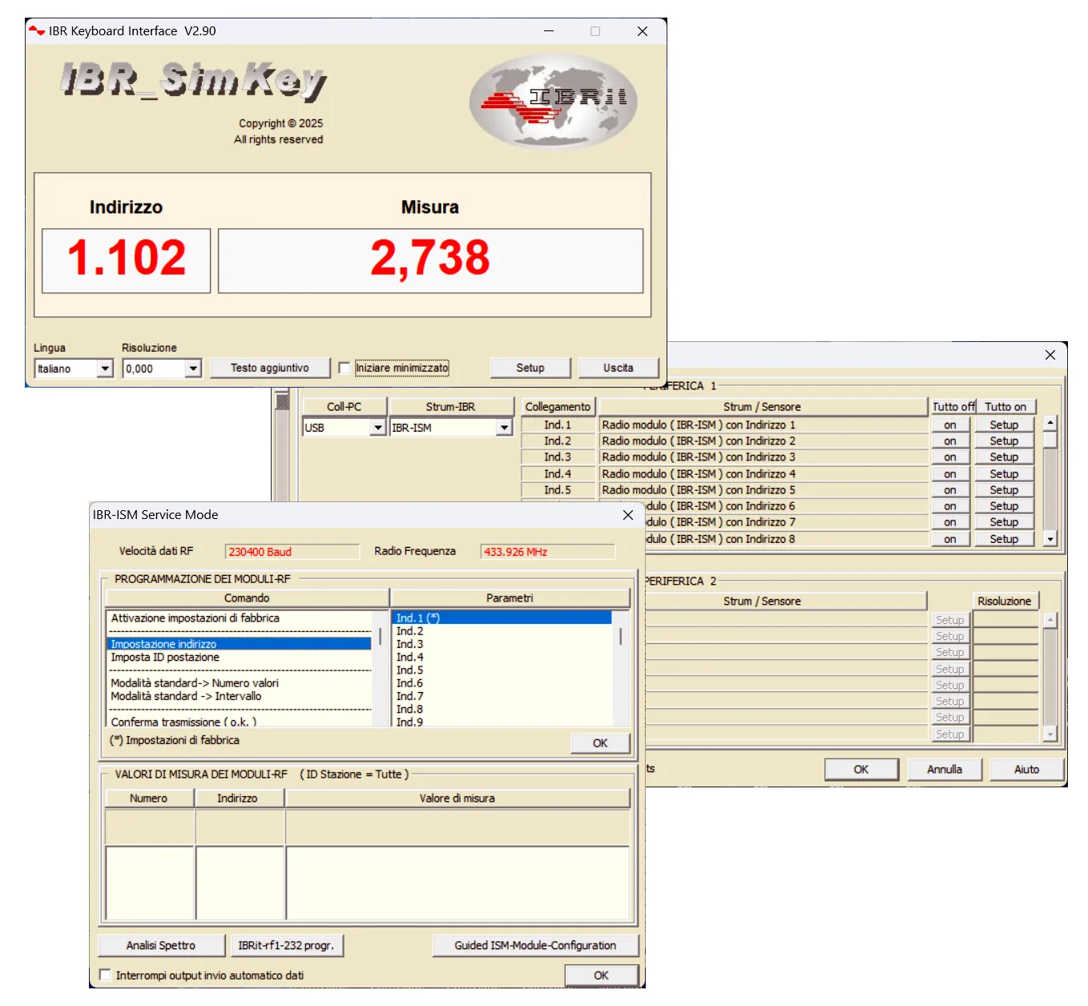Click bottom OK of IBR-ISM Service Mode
The height and width of the screenshot is (1006, 1088).
(x=601, y=976)
